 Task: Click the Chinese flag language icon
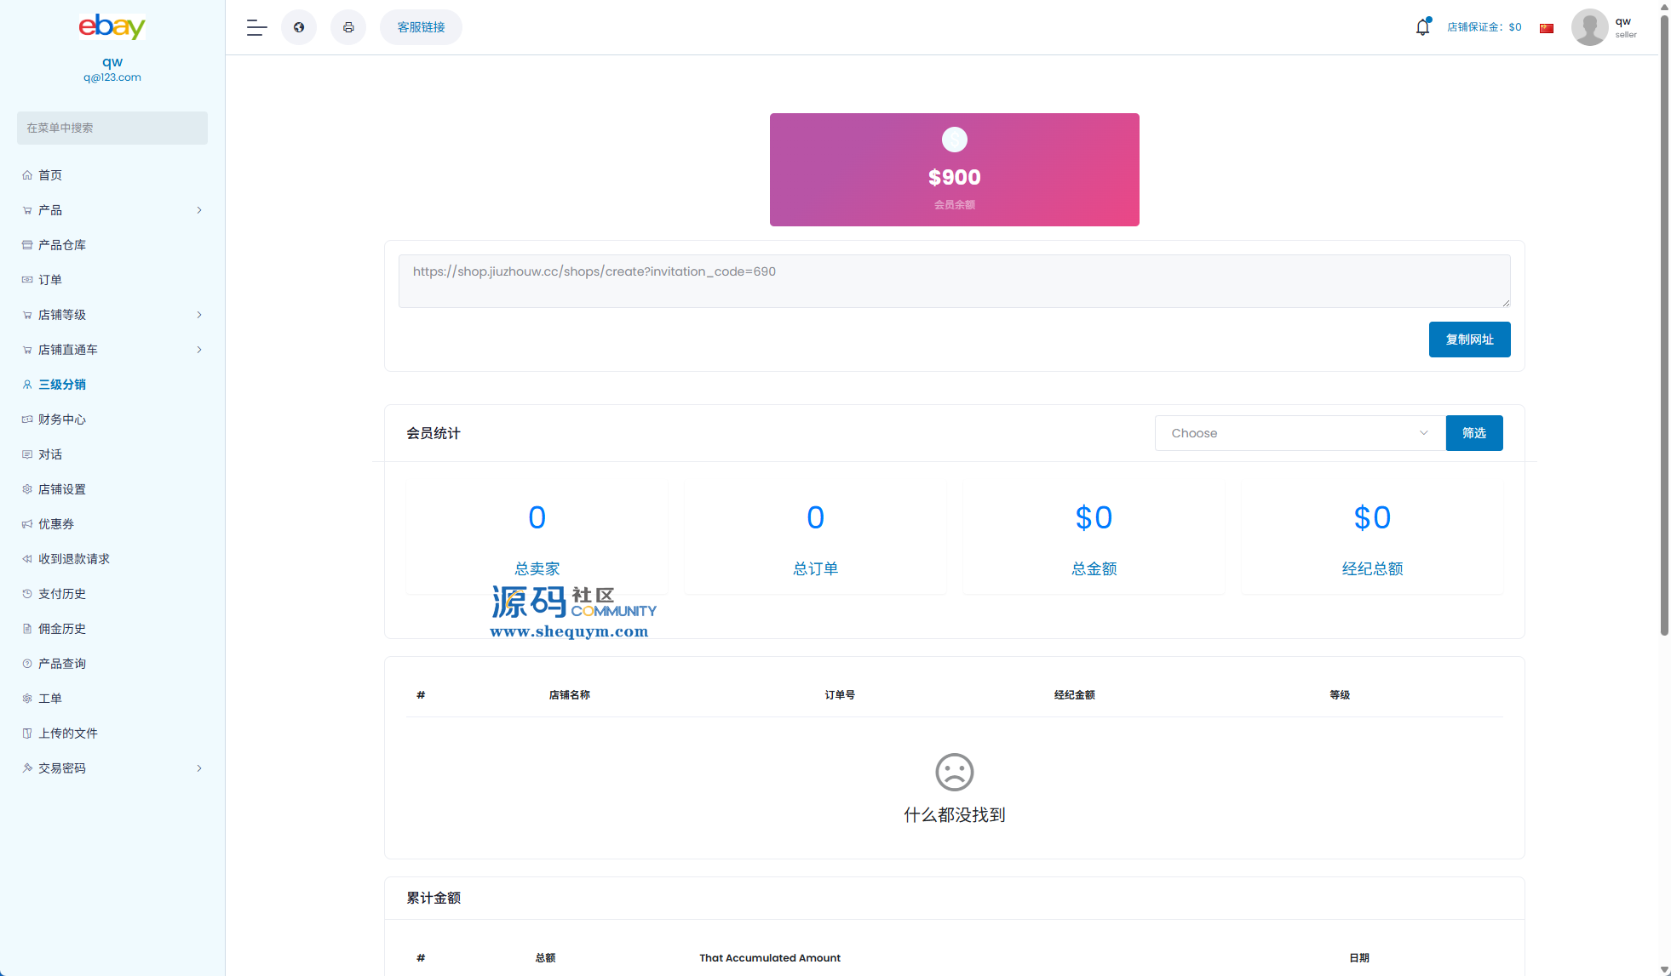(x=1547, y=28)
